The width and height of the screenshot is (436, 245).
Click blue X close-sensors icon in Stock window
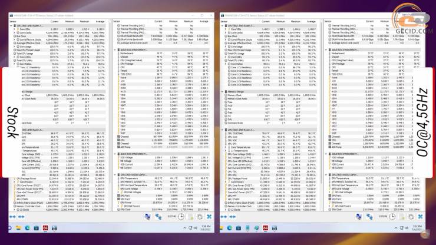[x=209, y=216]
